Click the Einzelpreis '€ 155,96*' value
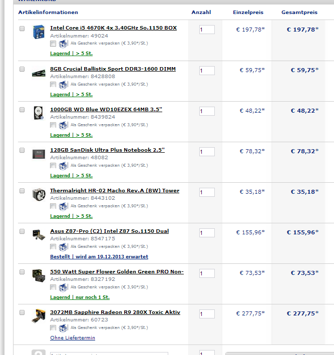 coord(250,232)
